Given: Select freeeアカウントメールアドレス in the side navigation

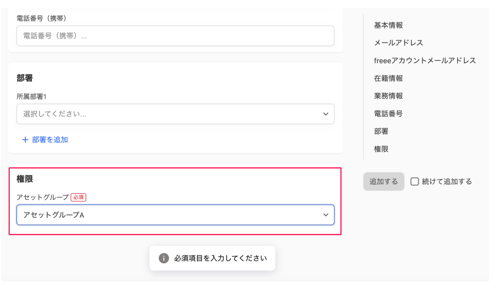Looking at the screenshot, I should pos(424,61).
